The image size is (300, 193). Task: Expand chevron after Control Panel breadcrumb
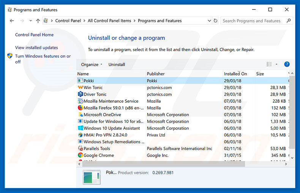84,20
